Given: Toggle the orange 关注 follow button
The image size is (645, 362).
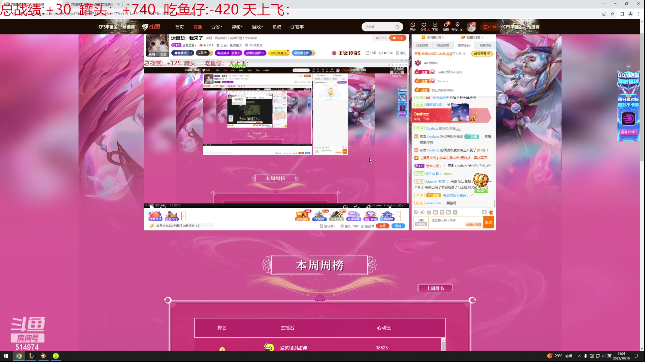Looking at the screenshot, I should (398, 38).
